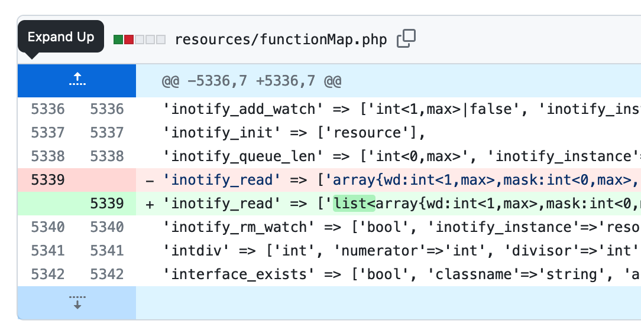
Task: Copy file path resources/functionMap.php
Action: (x=406, y=39)
